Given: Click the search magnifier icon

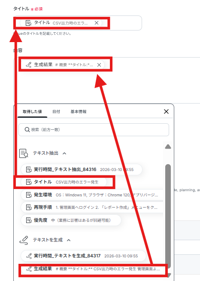Looking at the screenshot, I should click(27, 130).
